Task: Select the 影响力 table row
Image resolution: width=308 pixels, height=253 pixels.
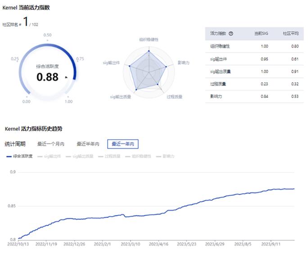Action: point(253,96)
